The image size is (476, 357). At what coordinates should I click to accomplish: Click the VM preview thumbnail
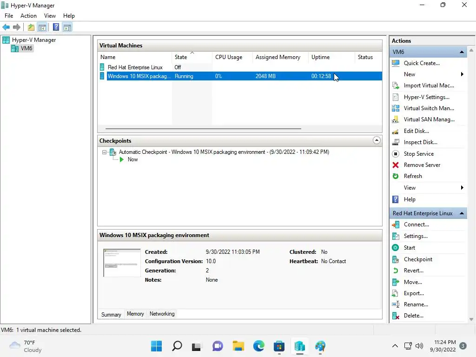click(x=122, y=263)
